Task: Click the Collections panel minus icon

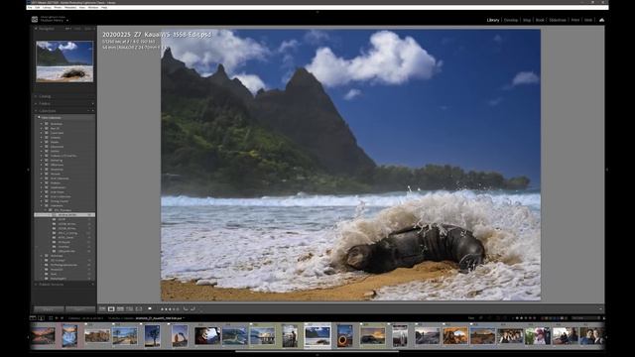Action: point(88,110)
